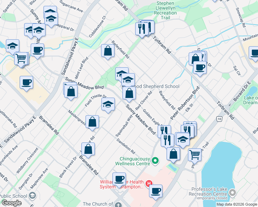Click the coffee cup marker on beige area west
Image resolution: width=258 pixels, height=207 pixels.
[x=26, y=82]
